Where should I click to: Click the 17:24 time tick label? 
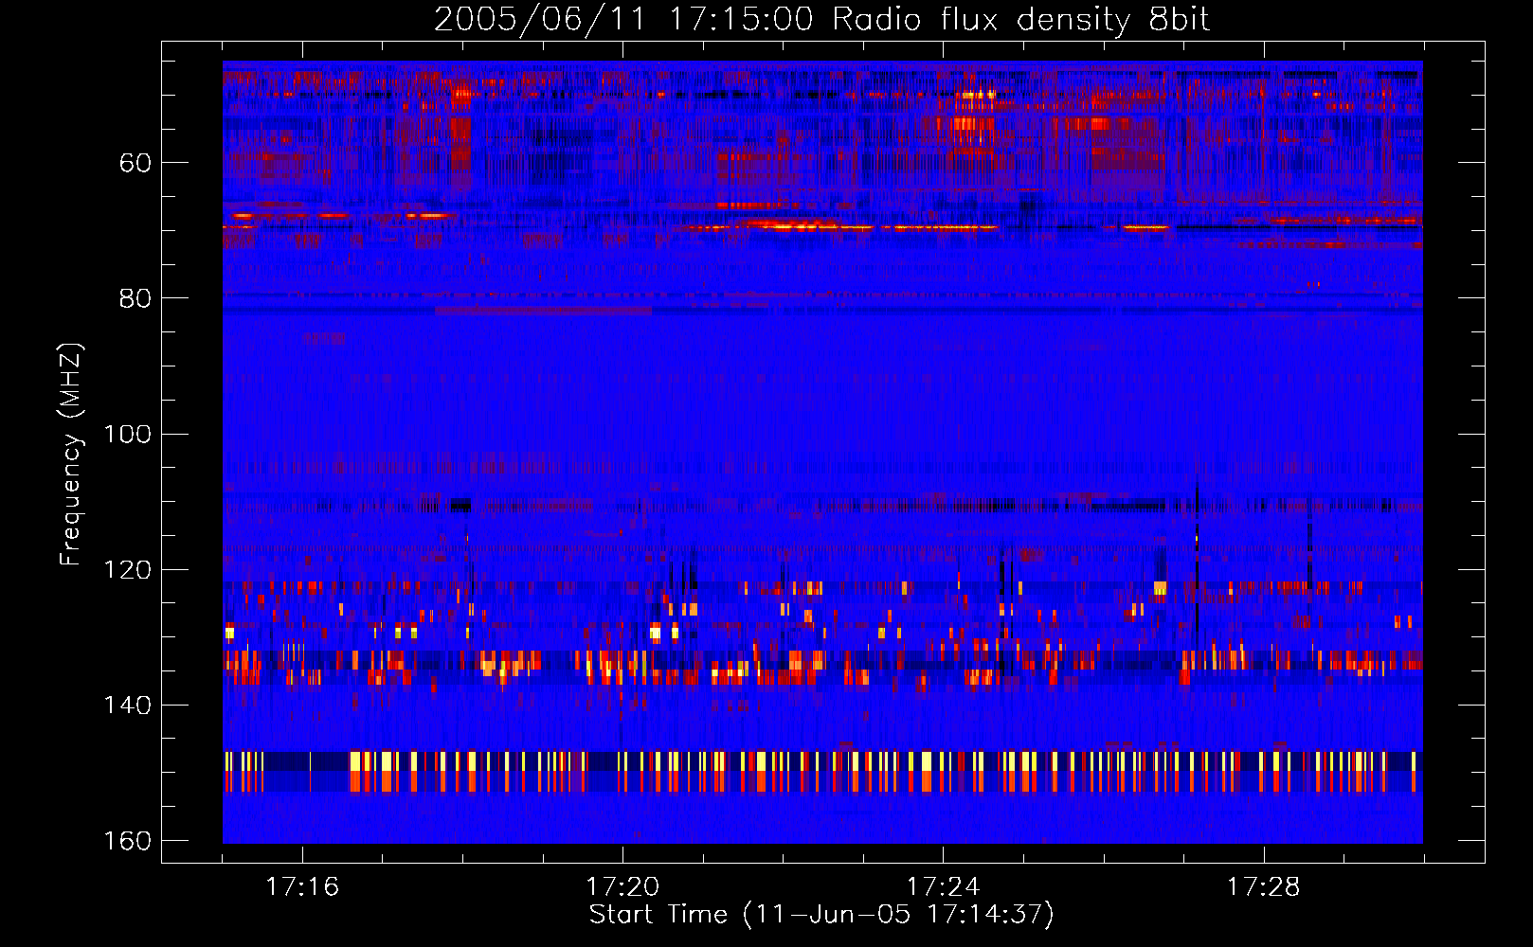click(943, 887)
